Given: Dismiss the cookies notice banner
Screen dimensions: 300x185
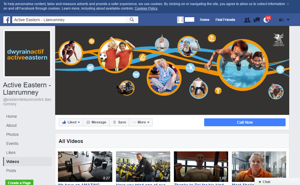Looking at the screenshot, I should click(x=288, y=4).
